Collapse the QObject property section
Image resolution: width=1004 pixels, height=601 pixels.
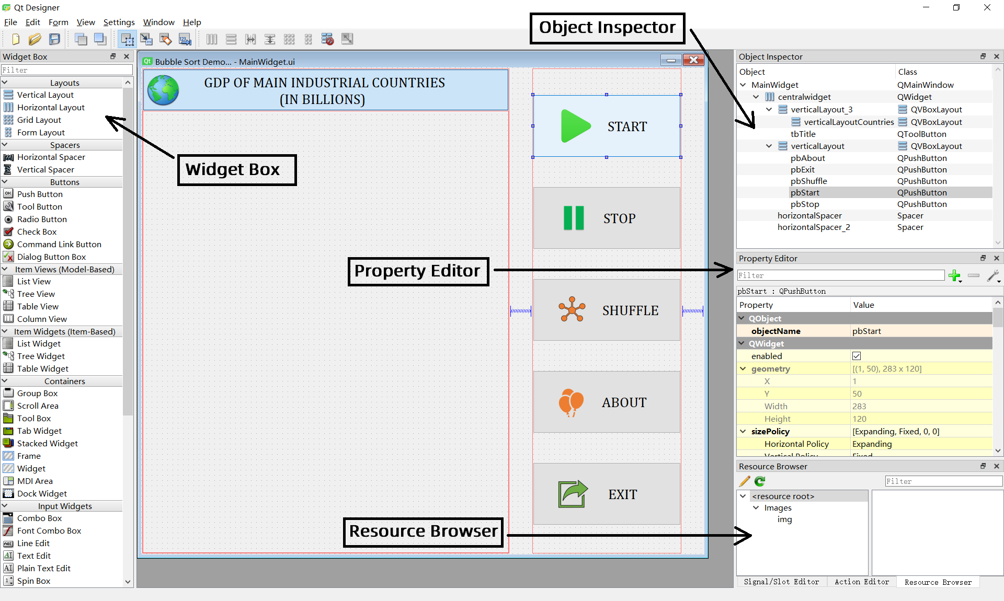pyautogui.click(x=741, y=318)
